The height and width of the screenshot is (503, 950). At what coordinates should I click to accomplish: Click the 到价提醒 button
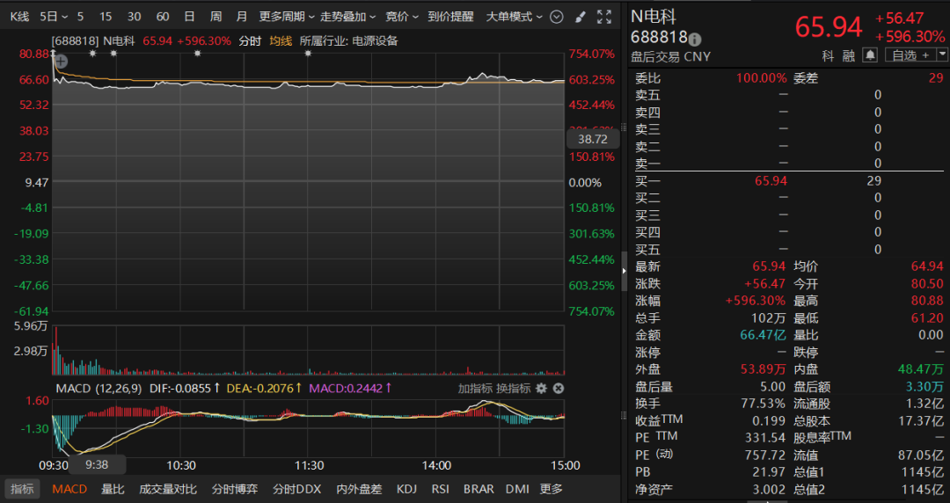(450, 17)
